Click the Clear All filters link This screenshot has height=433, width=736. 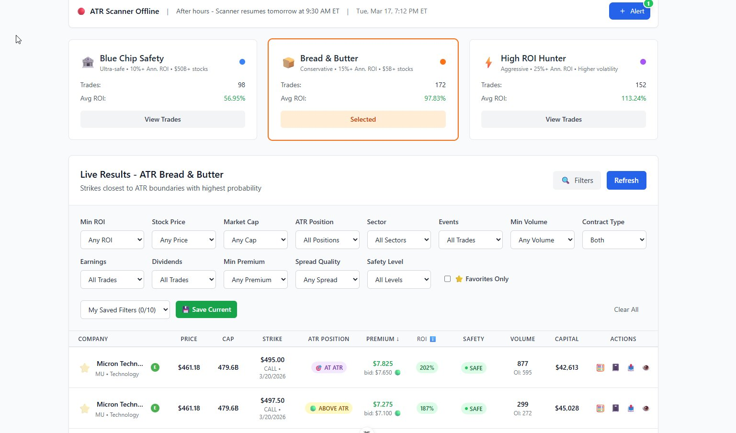point(626,309)
